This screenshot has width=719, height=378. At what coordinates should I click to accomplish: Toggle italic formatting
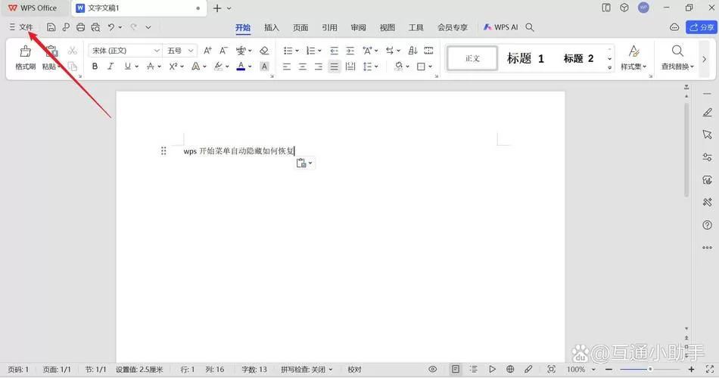[110, 67]
